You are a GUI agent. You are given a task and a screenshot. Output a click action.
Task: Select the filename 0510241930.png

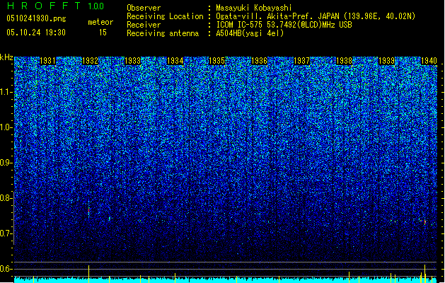36,18
